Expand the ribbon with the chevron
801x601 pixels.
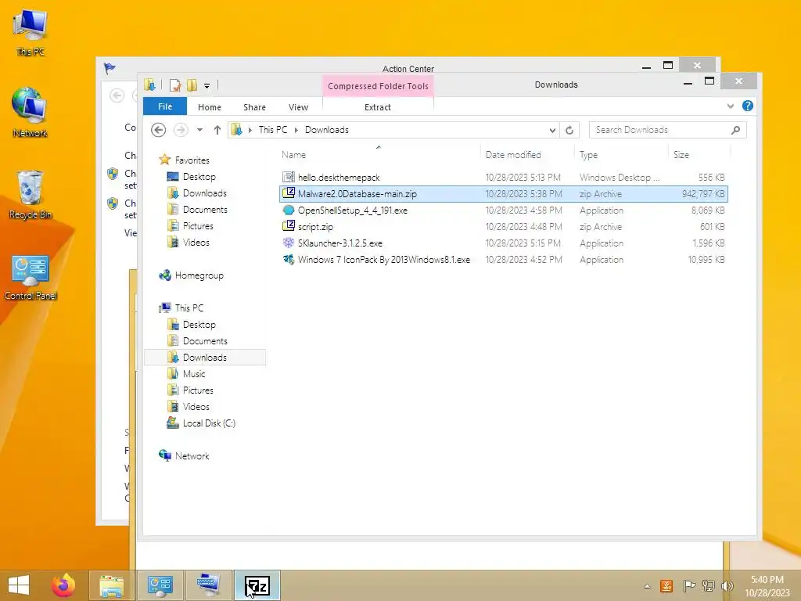coord(731,106)
